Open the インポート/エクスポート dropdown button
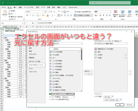The image size is (138, 111). point(112,100)
